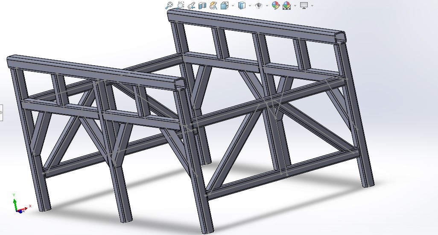The width and height of the screenshot is (438, 235).
Task: Open Dynamic Annotation Views
Action: 213,6
